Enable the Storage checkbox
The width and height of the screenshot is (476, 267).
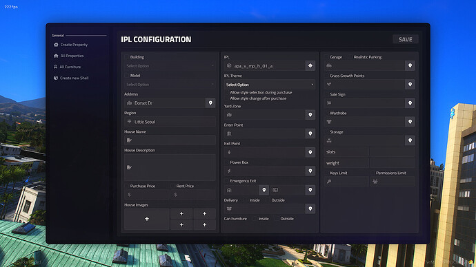[326, 132]
